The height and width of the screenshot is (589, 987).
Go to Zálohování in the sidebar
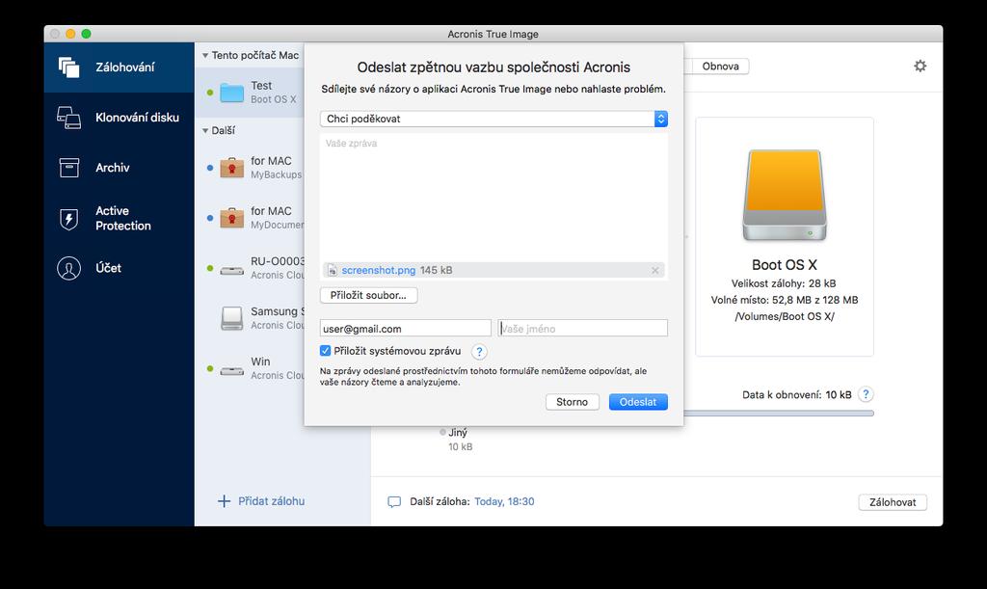119,67
